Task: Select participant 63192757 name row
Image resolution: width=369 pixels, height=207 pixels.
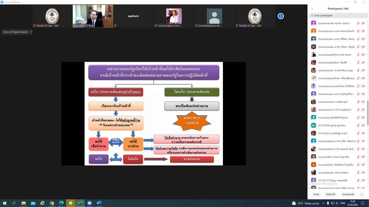Action: tap(338, 180)
